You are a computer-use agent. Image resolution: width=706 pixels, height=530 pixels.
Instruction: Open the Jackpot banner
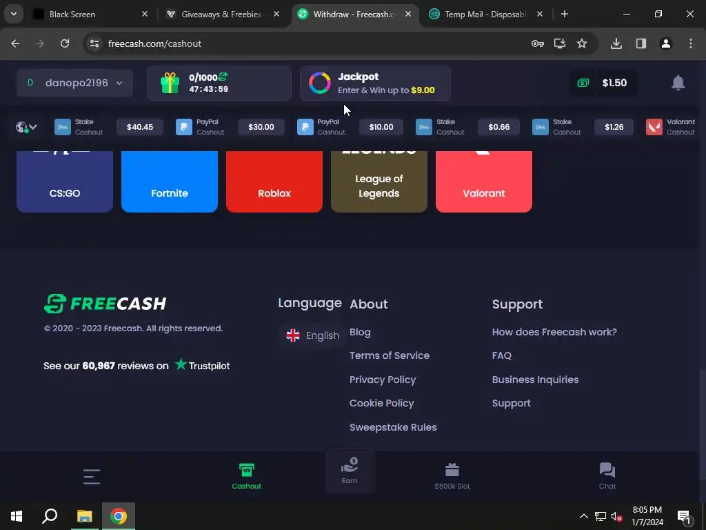pos(375,84)
